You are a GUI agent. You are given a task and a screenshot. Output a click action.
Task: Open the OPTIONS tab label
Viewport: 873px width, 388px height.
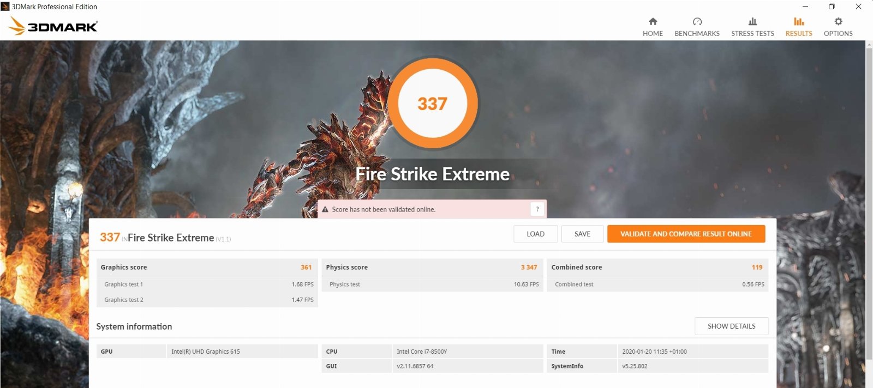(x=838, y=33)
